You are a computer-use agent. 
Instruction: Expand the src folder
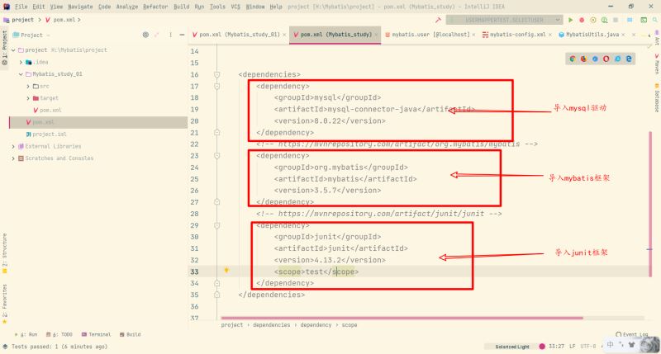(x=28, y=87)
